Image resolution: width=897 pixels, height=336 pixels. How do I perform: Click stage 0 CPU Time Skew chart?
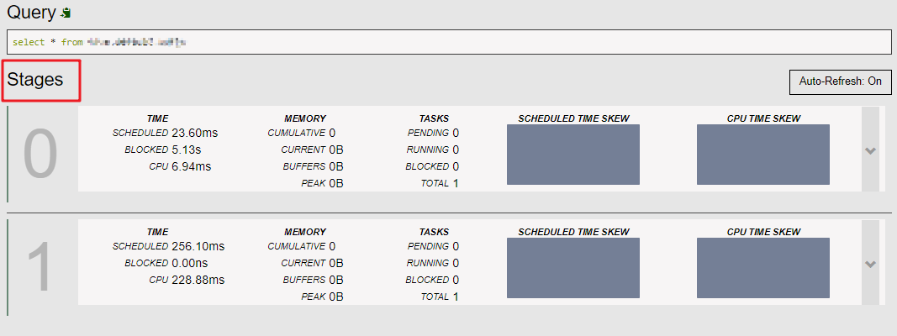pyautogui.click(x=763, y=155)
